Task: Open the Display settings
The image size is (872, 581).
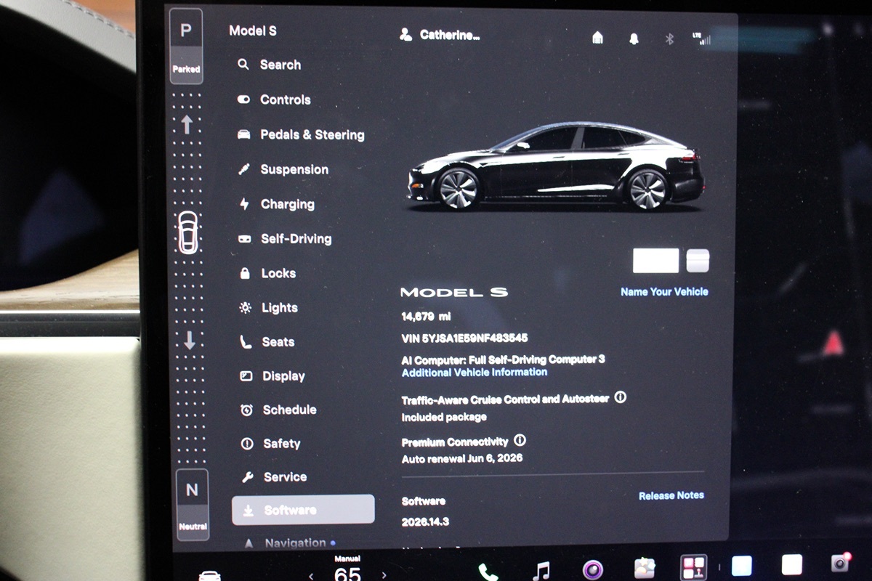Action: (x=272, y=376)
